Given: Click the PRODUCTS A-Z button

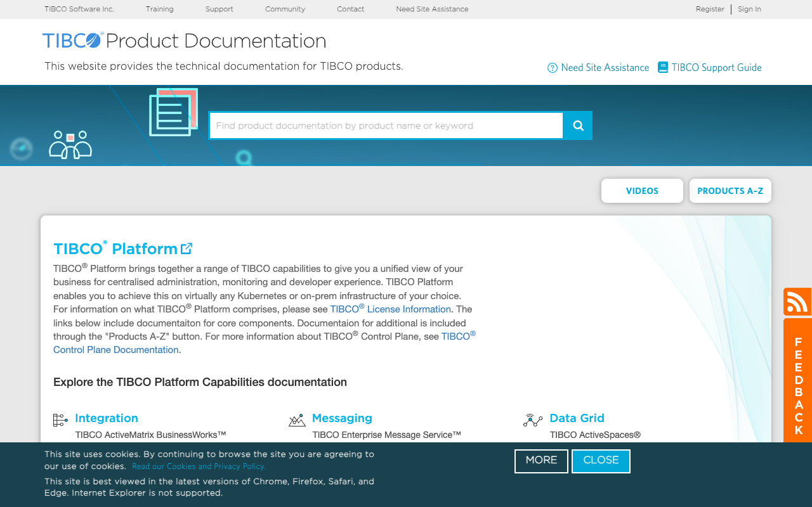Looking at the screenshot, I should (x=730, y=191).
